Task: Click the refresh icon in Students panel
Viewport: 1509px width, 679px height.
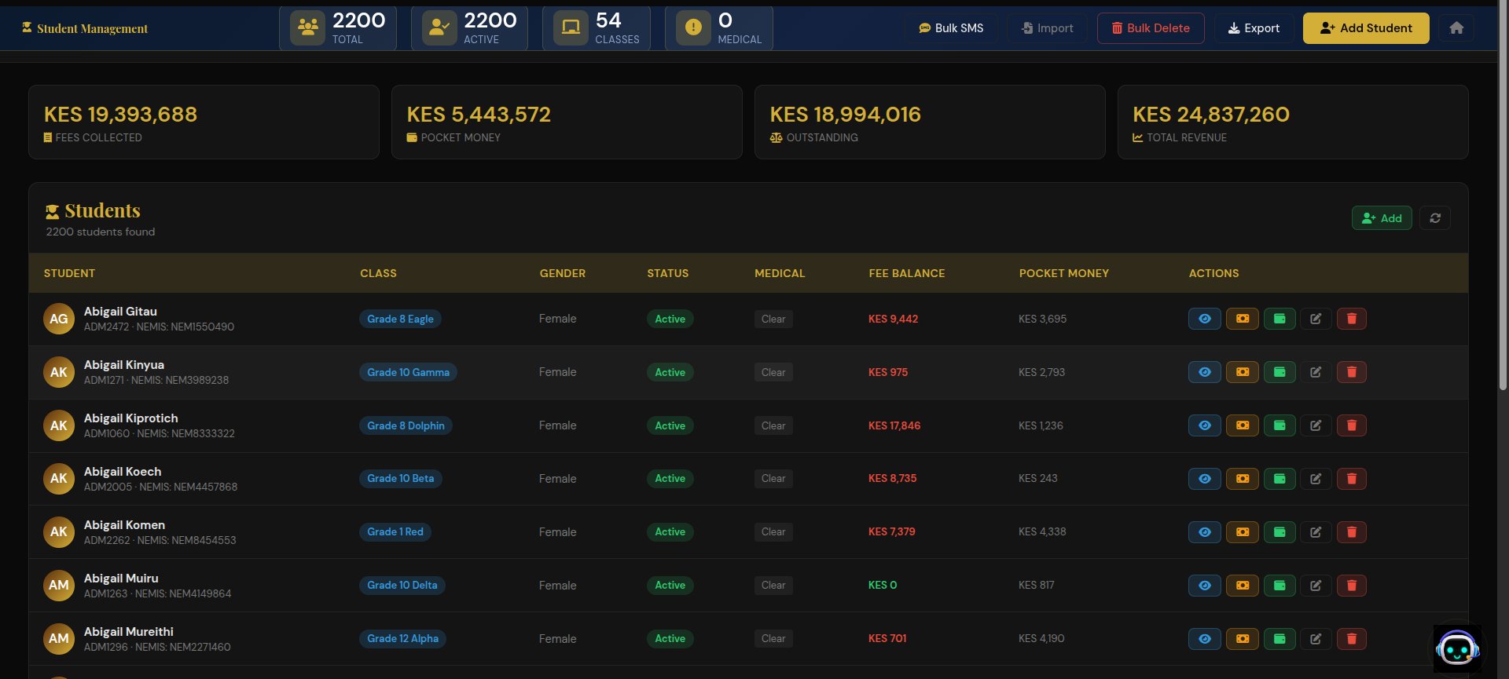Action: click(x=1434, y=218)
